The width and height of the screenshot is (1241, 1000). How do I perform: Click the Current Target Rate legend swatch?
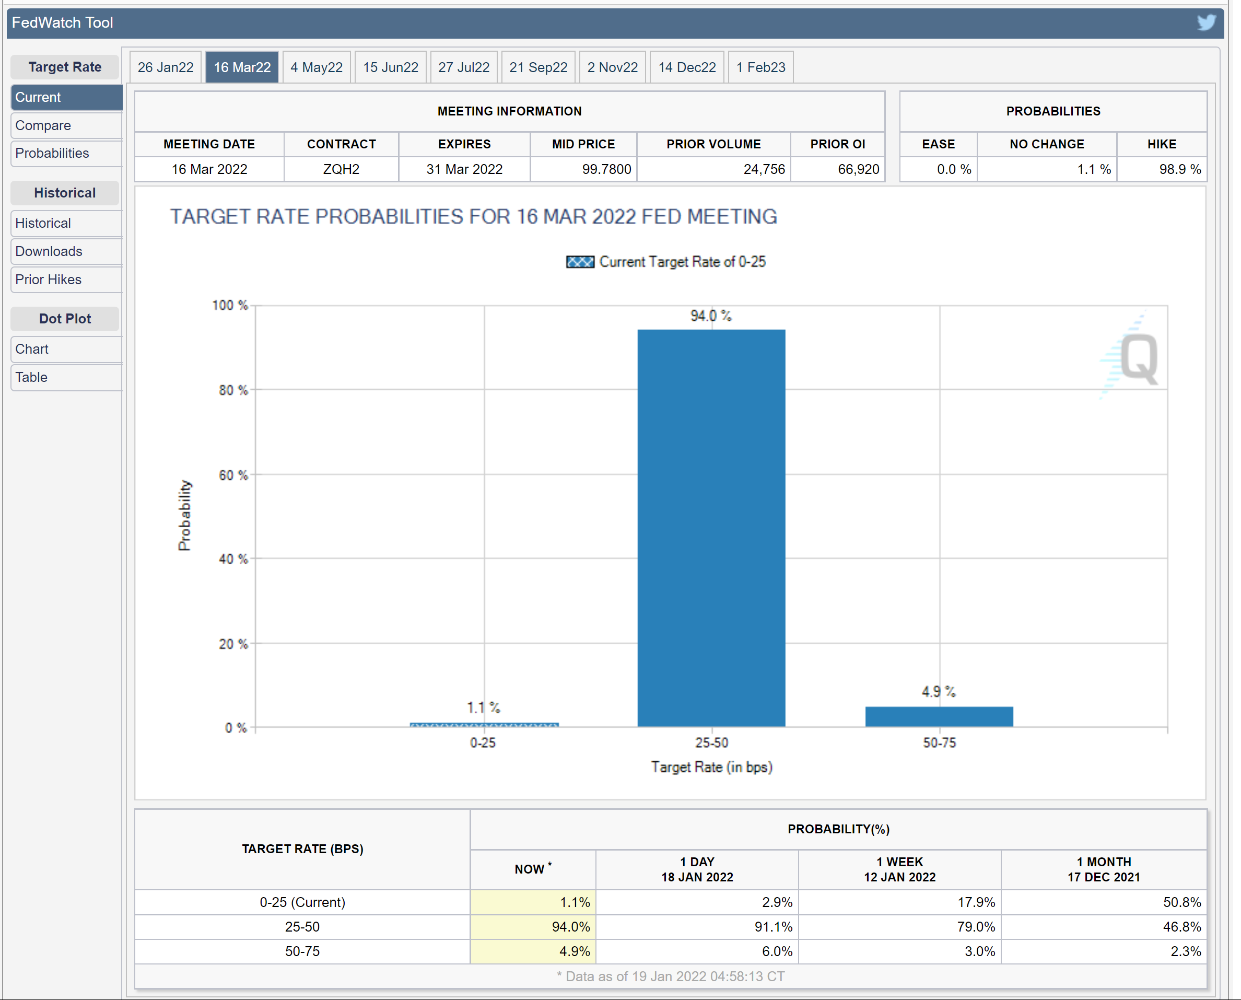coord(579,262)
